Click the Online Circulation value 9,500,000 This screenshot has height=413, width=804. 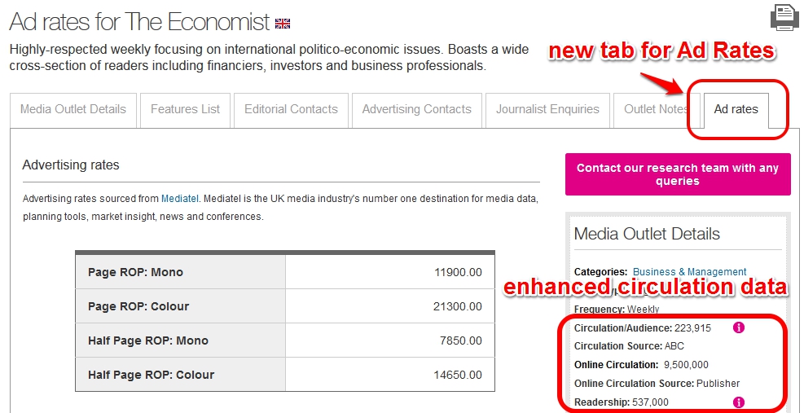686,365
